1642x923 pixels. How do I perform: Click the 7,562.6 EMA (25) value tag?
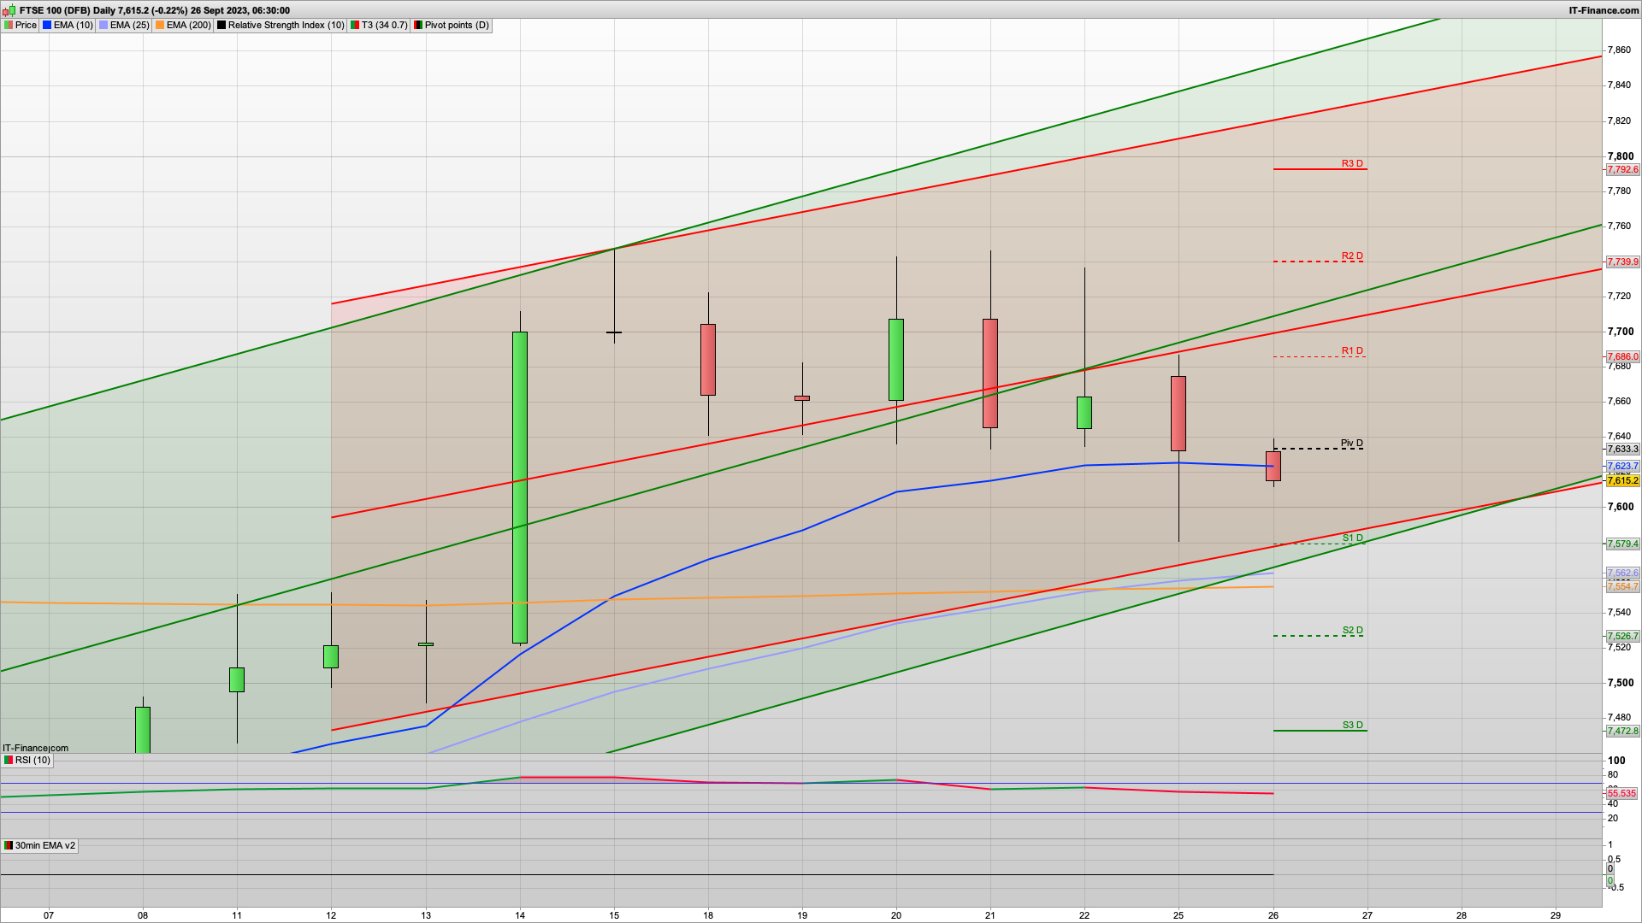tap(1622, 573)
